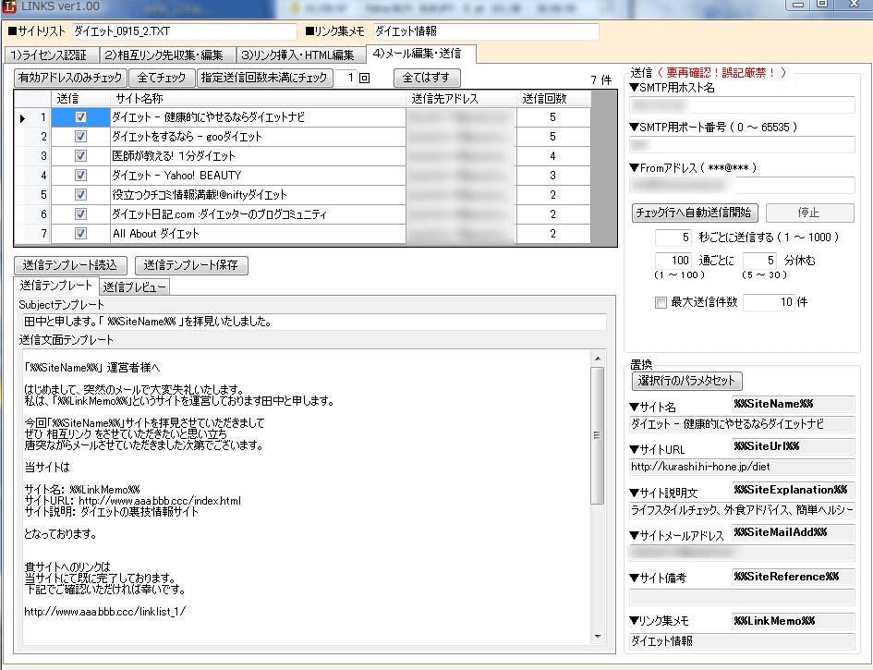The width and height of the screenshot is (873, 670).
Task: Click the 全てはずす button
Action: tap(426, 78)
